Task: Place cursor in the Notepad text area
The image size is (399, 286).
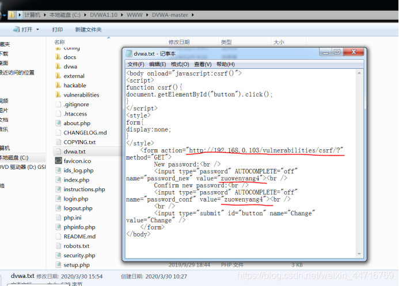Action: 241,164
